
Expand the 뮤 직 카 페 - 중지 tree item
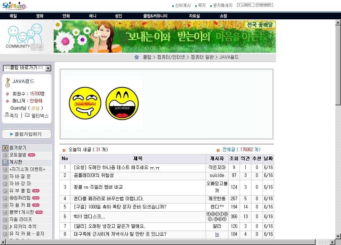[x=5, y=234]
